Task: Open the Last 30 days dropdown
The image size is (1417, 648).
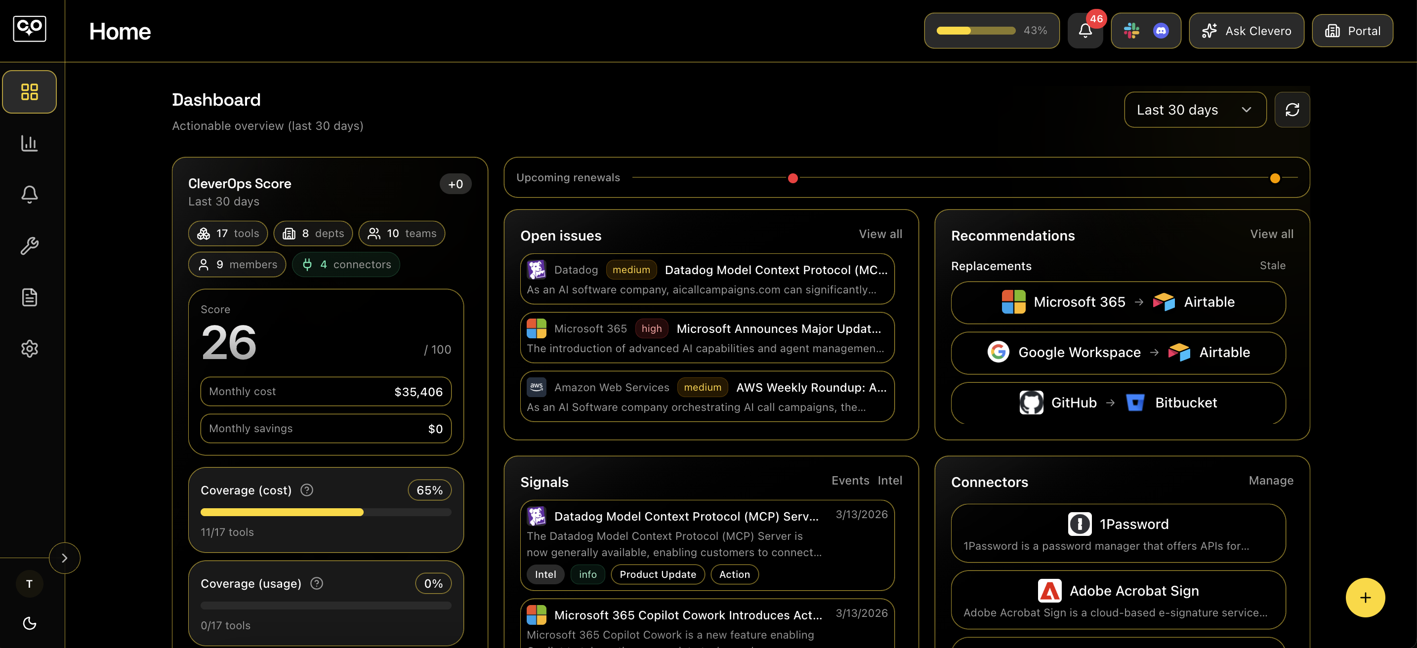Action: click(x=1195, y=110)
